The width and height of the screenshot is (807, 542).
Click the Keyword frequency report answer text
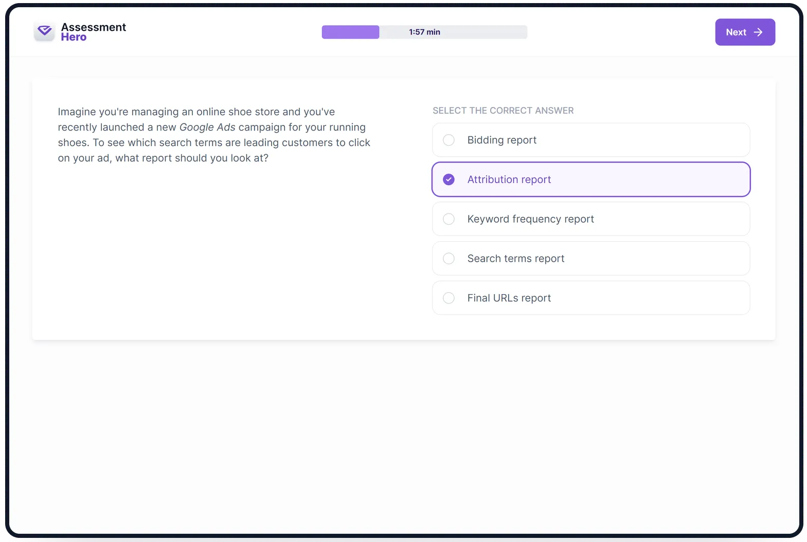530,219
